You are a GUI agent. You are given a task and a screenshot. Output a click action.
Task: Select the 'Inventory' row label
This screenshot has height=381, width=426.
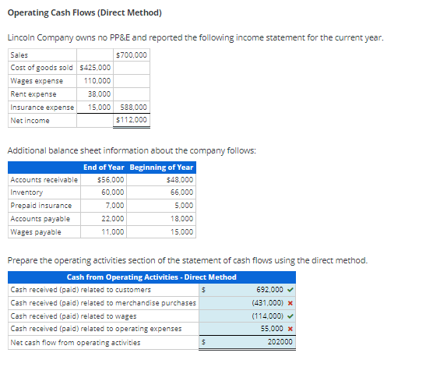[x=26, y=192]
